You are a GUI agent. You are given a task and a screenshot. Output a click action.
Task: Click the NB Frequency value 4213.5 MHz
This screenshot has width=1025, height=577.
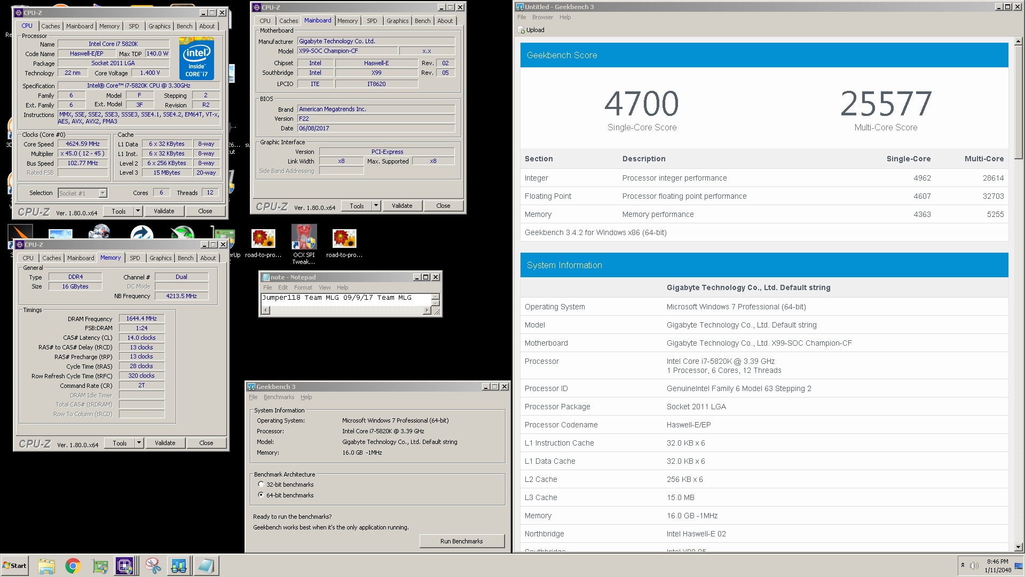tap(182, 296)
